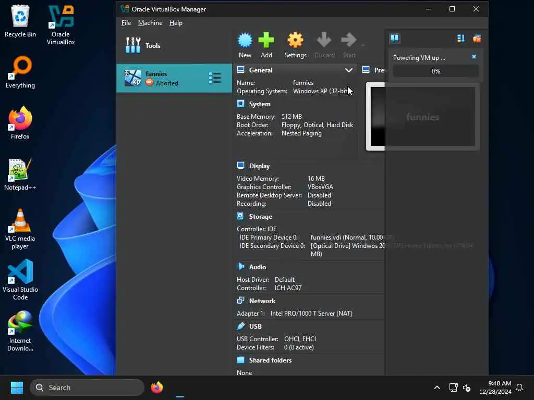Click the New virtual machine icon
The image size is (534, 400).
coord(245,41)
